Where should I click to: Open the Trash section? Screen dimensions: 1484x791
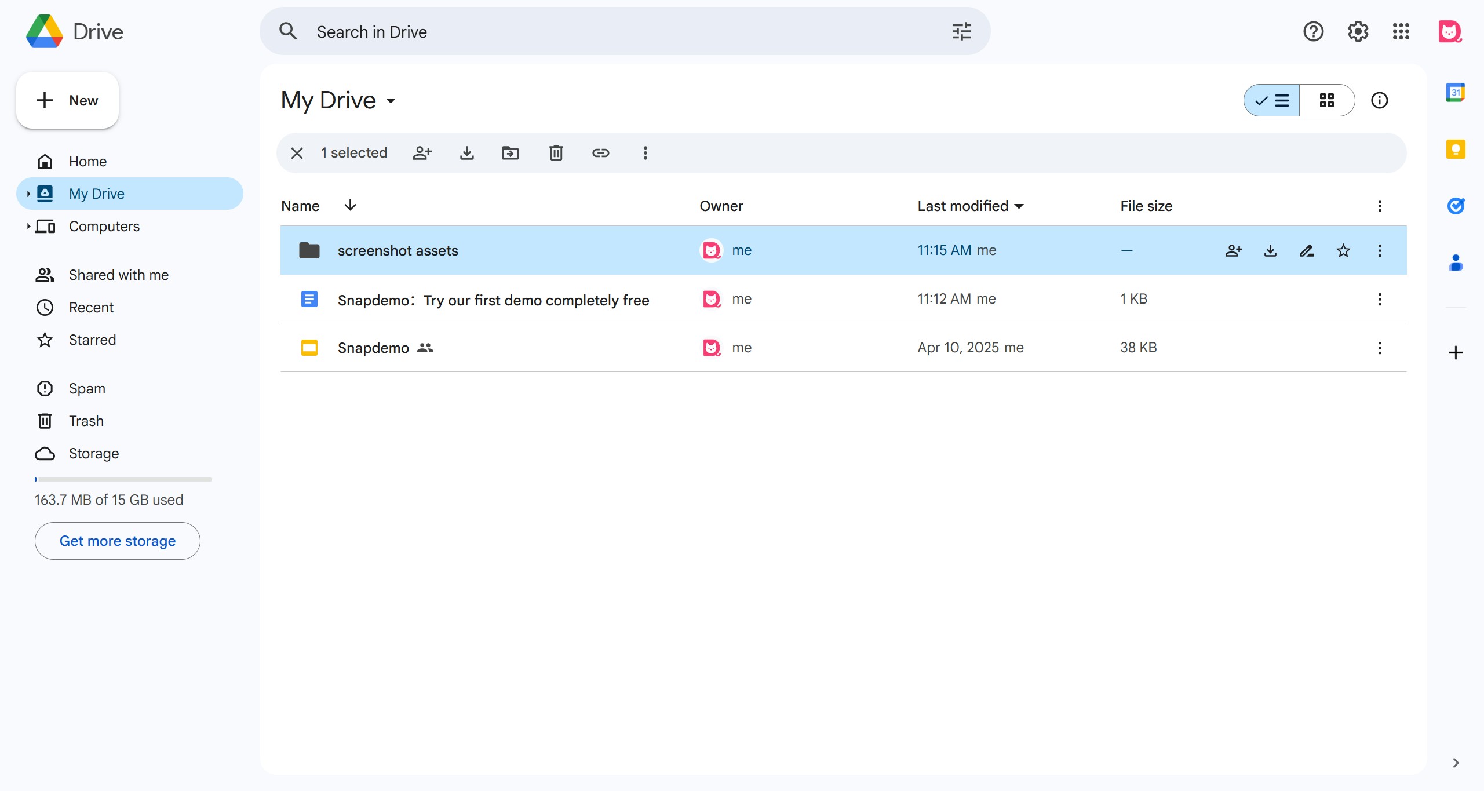click(x=130, y=421)
